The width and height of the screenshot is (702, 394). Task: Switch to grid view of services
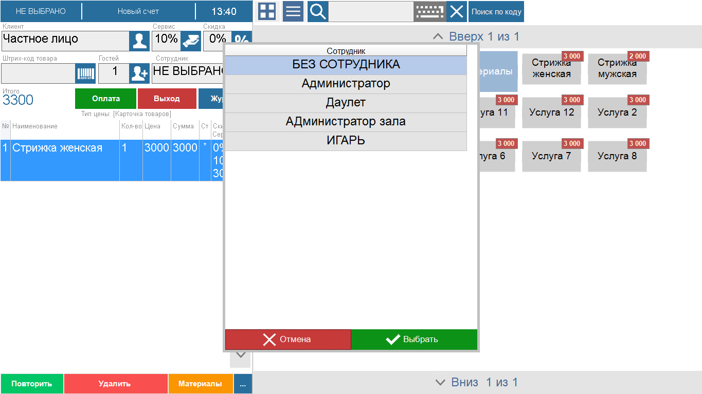tap(267, 11)
